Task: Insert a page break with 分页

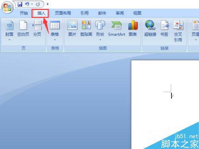Action: 37,29
